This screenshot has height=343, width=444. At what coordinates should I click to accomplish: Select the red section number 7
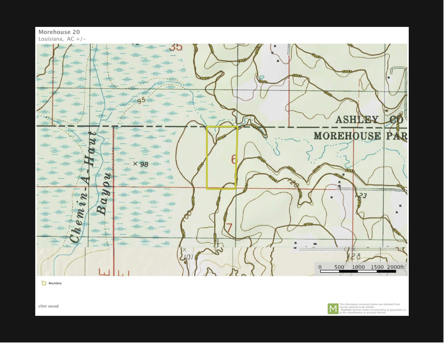coord(229,228)
